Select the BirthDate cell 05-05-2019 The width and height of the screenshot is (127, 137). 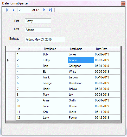[x=107, y=72]
